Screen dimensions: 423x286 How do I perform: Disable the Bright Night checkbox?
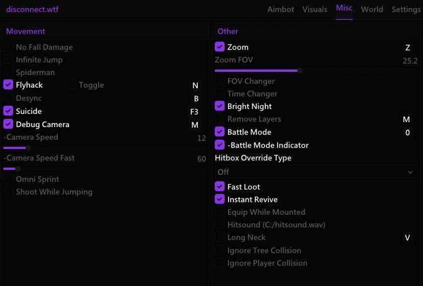220,106
